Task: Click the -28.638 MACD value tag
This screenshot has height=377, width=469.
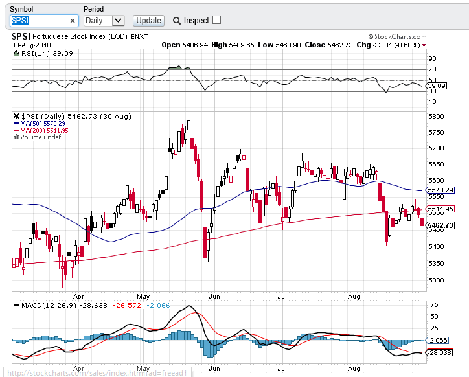Action: [439, 353]
